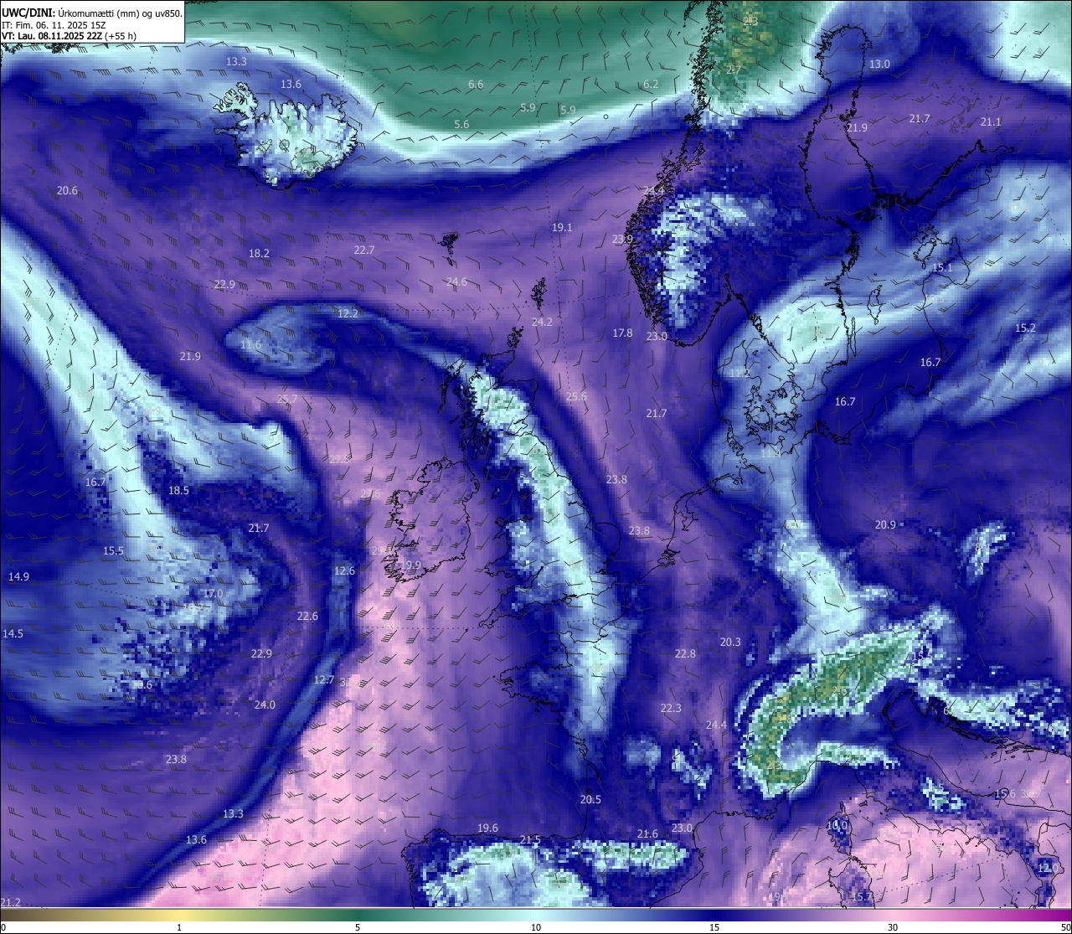The image size is (1072, 934).
Task: Click the 13.0 value label
Action: (879, 65)
